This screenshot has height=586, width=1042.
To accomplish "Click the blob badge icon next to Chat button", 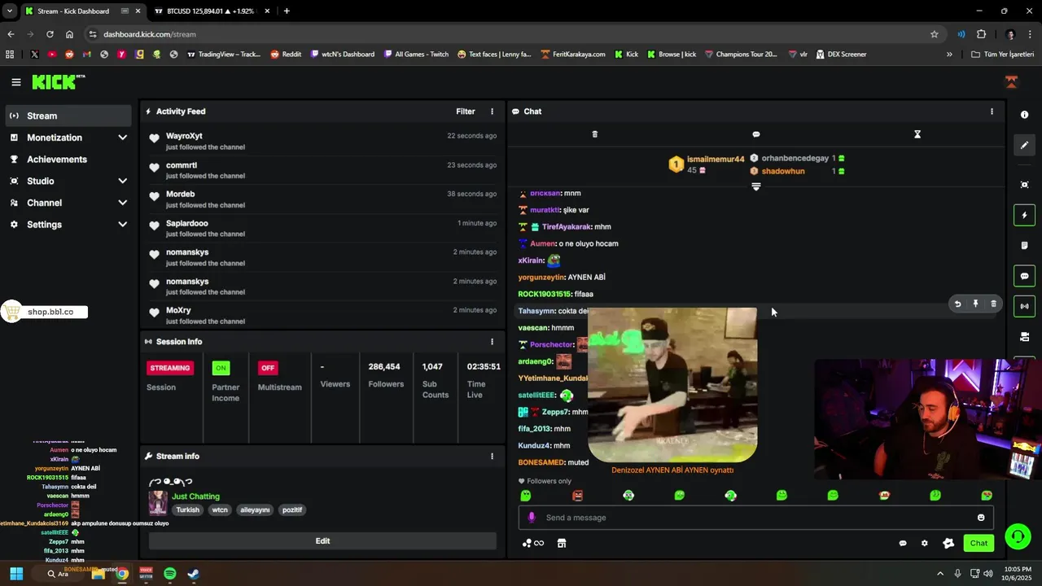I will [x=948, y=544].
